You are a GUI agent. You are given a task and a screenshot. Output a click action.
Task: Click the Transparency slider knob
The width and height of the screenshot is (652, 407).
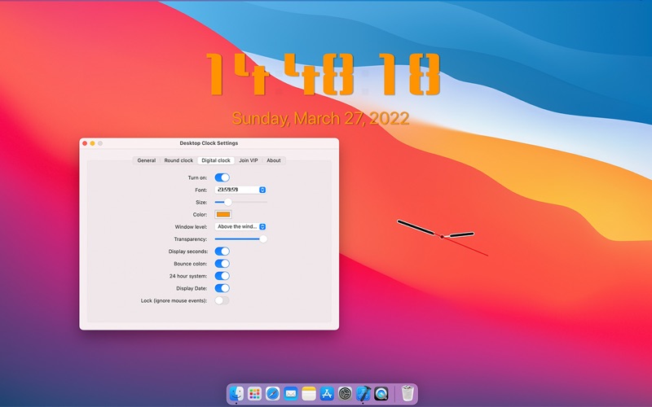(263, 239)
